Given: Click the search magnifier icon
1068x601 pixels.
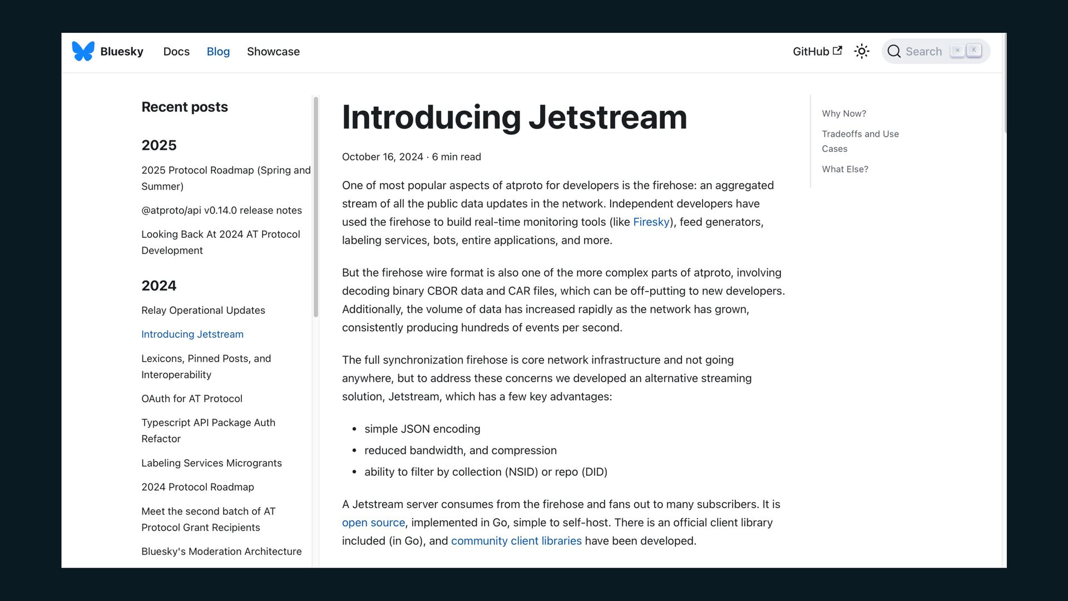Looking at the screenshot, I should point(894,51).
